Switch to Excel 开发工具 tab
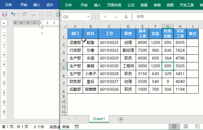 point(187,5)
